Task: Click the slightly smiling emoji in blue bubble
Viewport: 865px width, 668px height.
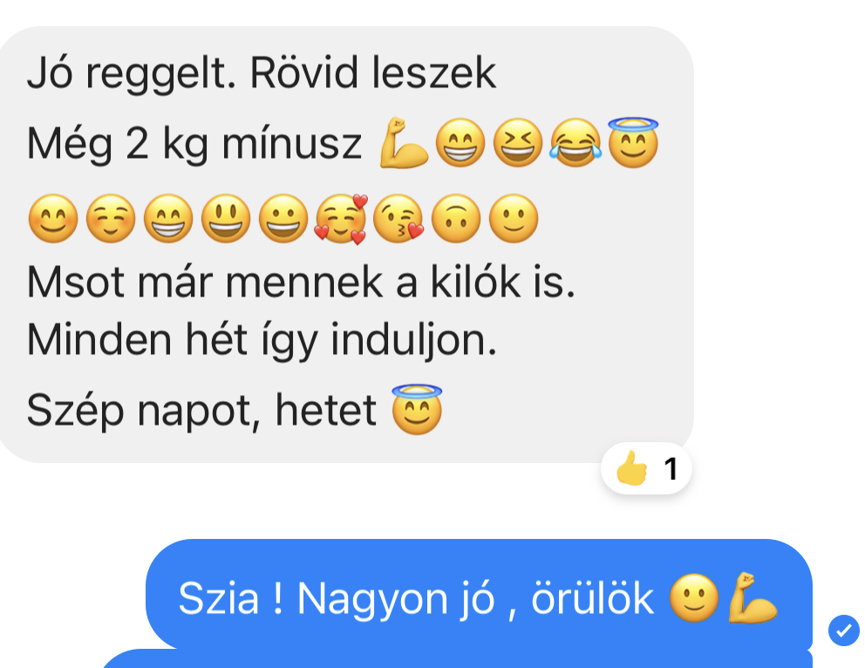Action: pyautogui.click(x=694, y=598)
